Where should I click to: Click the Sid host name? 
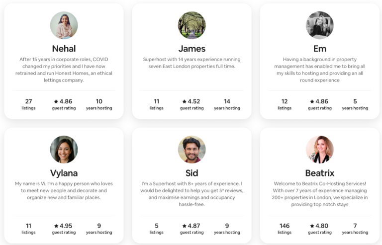click(191, 173)
